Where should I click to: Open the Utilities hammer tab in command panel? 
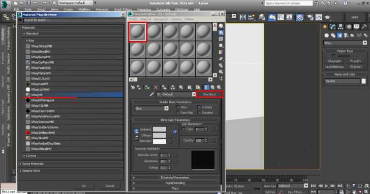pyautogui.click(x=364, y=27)
